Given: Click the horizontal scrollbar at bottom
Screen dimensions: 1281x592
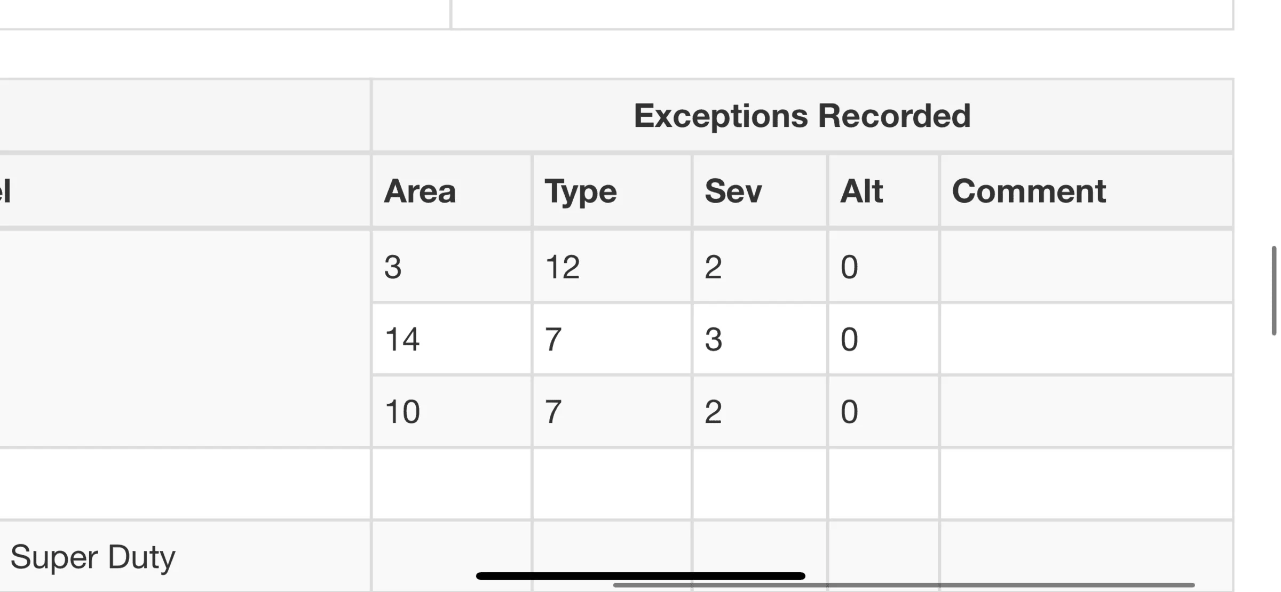Looking at the screenshot, I should 903,585.
